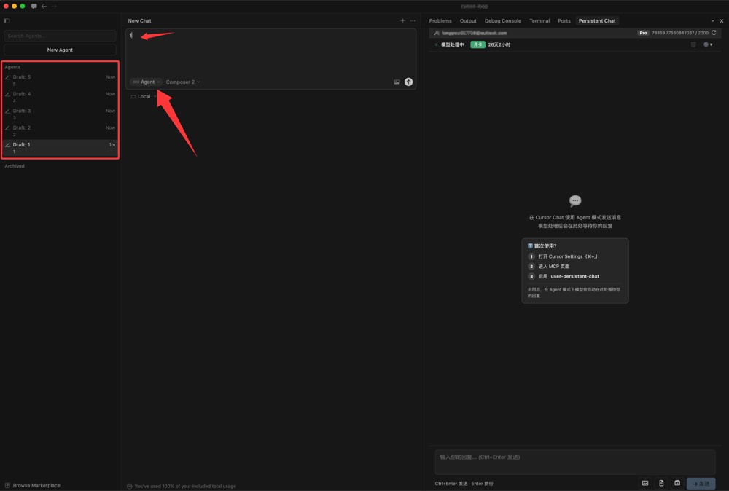
Task: Click the refresh icon beside the usage count
Action: click(x=714, y=33)
